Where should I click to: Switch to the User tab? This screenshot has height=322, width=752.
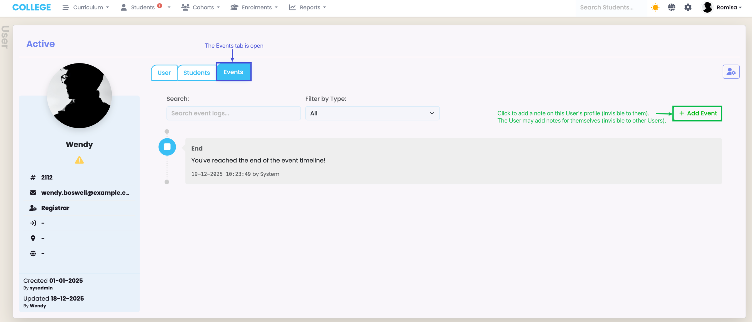point(164,73)
